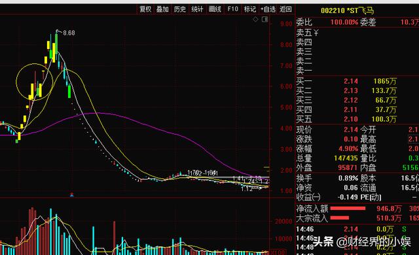The height and width of the screenshot is (255, 419).
Task: Add stock with +自选 button
Action: pos(268,9)
